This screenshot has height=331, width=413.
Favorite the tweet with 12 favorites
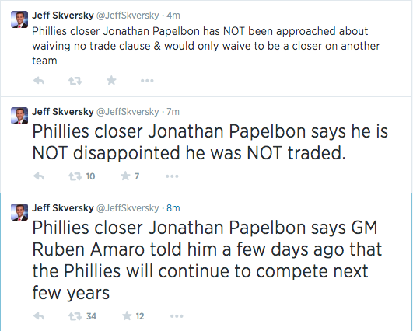127,315
